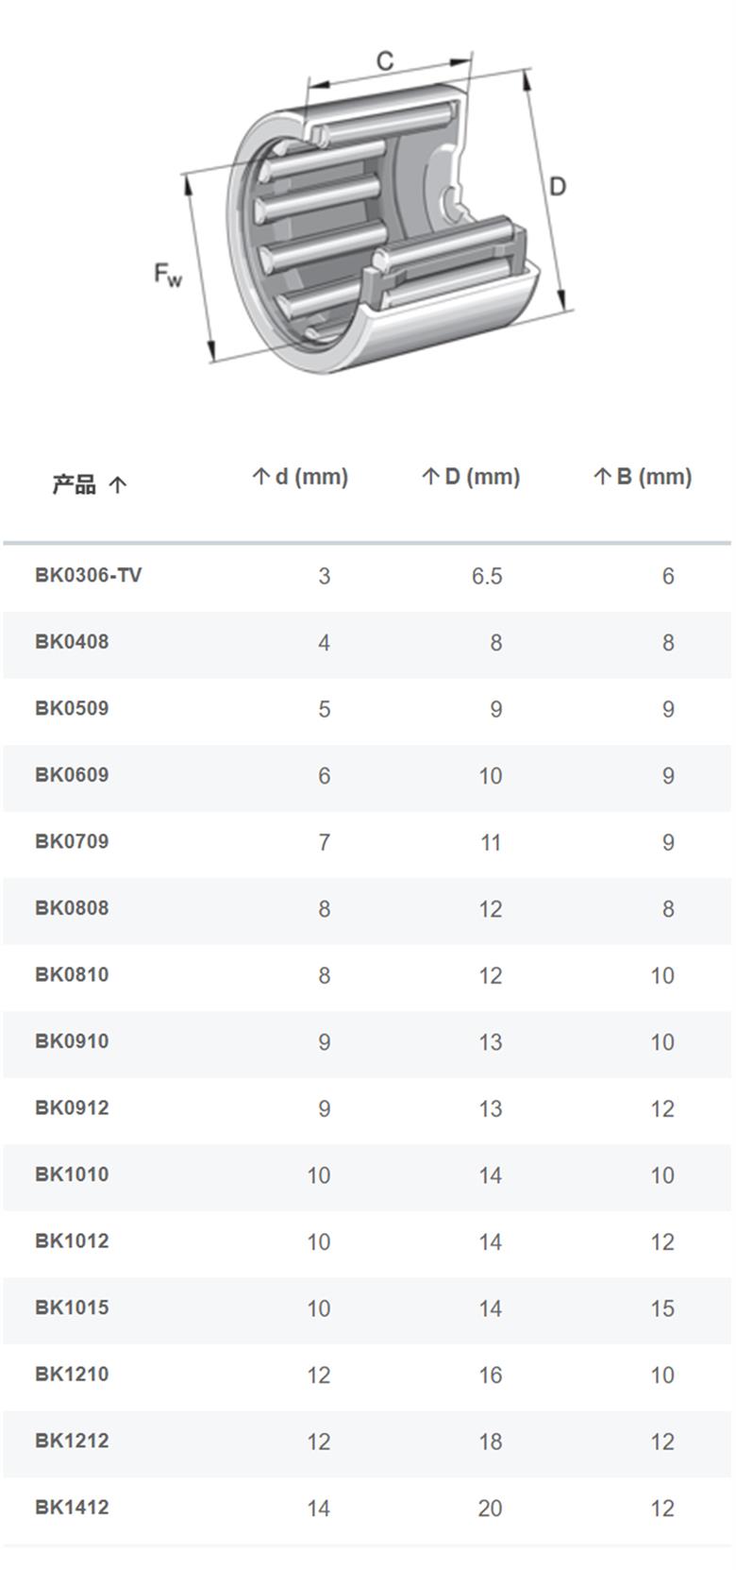Select product BK1010
This screenshot has height=1570, width=736.
tap(72, 1174)
